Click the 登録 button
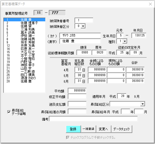155x144 pixels. (x=73, y=129)
